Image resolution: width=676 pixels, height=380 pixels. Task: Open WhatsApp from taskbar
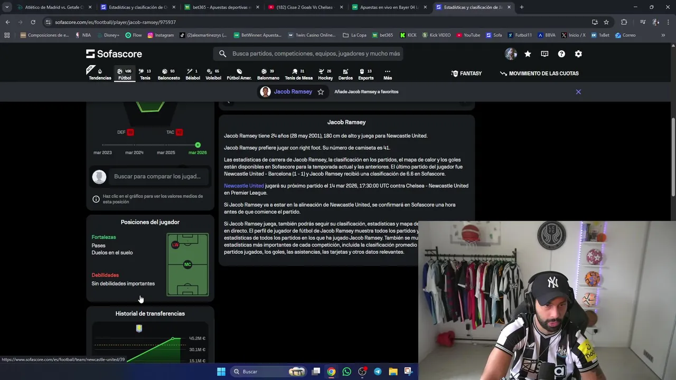tap(346, 372)
